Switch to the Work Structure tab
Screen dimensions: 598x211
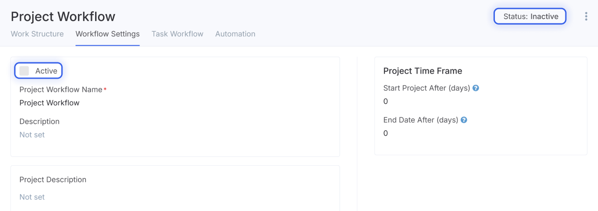pyautogui.click(x=37, y=34)
